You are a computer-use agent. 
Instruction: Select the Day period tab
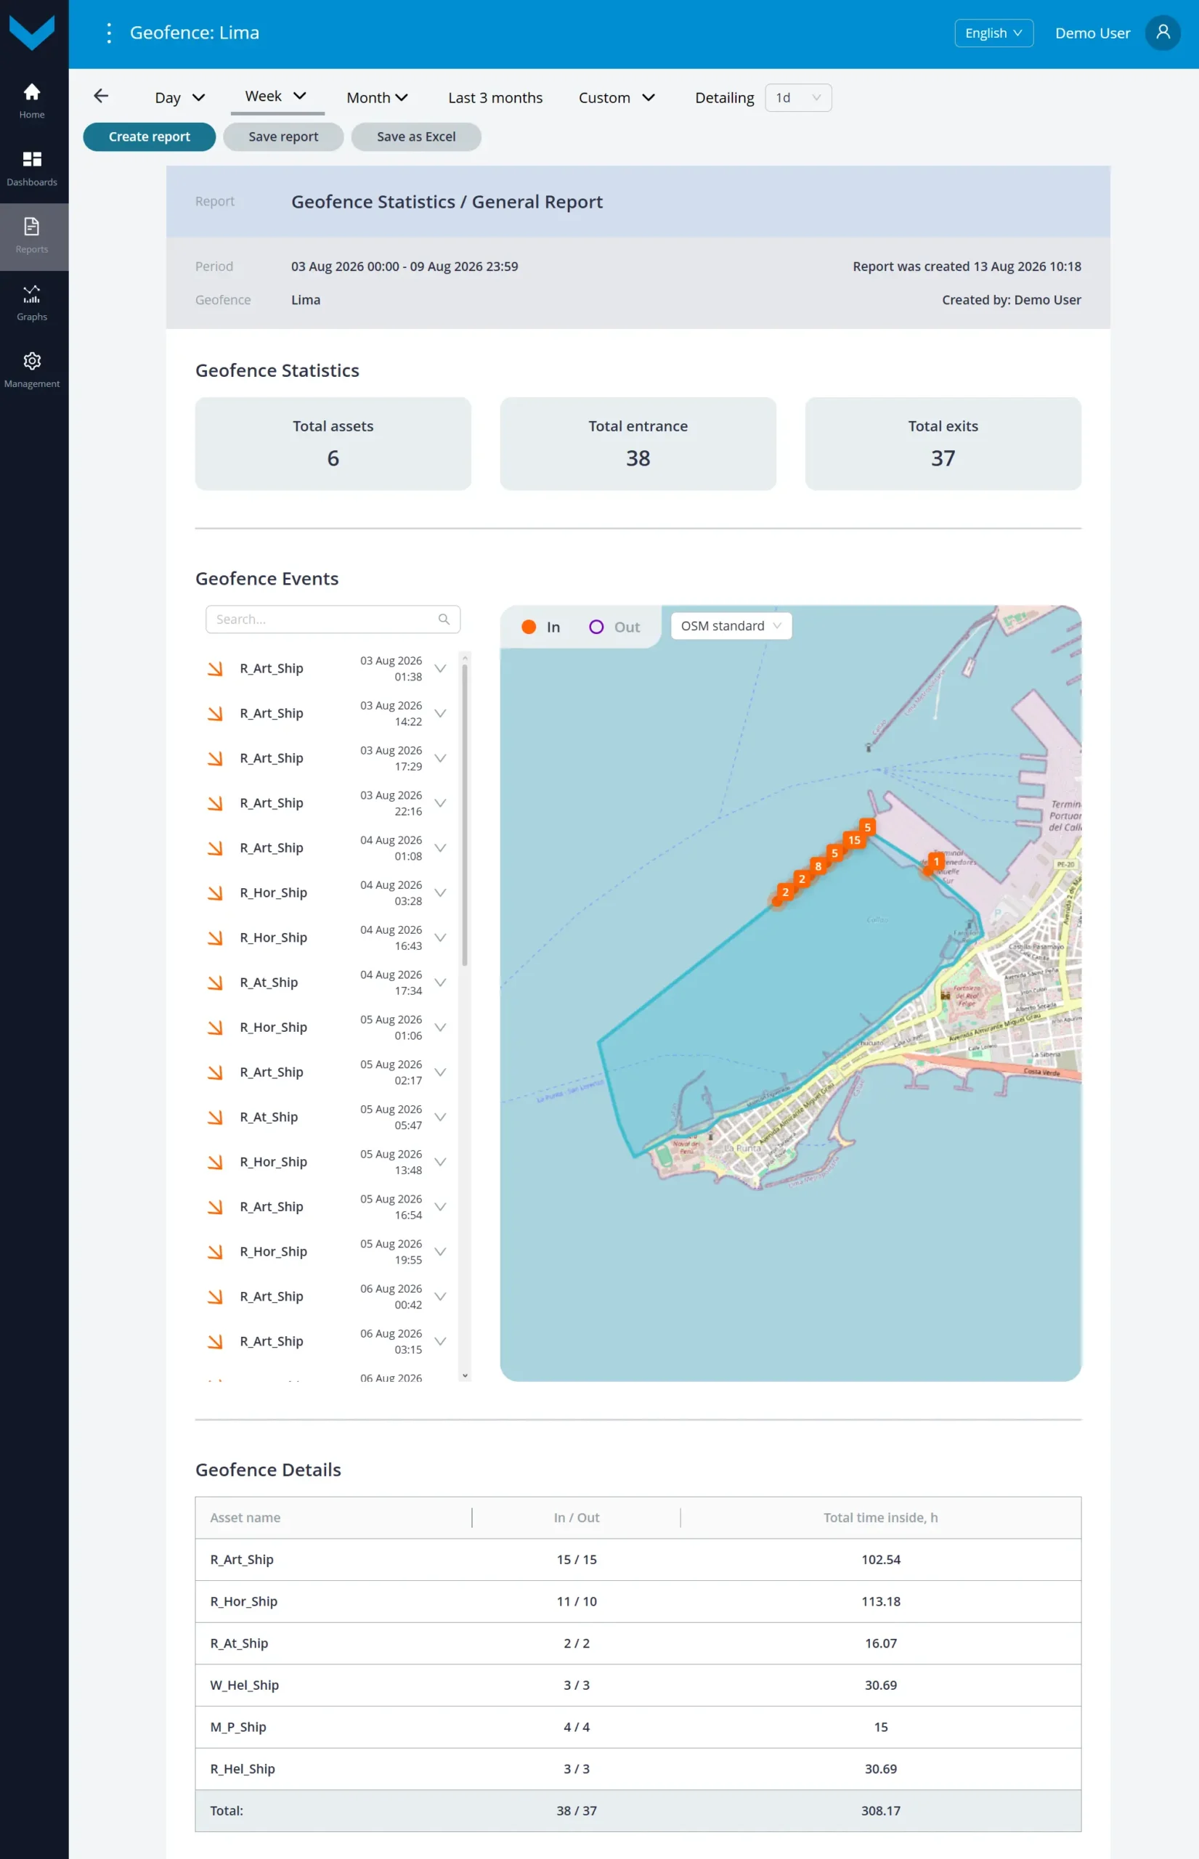point(180,97)
